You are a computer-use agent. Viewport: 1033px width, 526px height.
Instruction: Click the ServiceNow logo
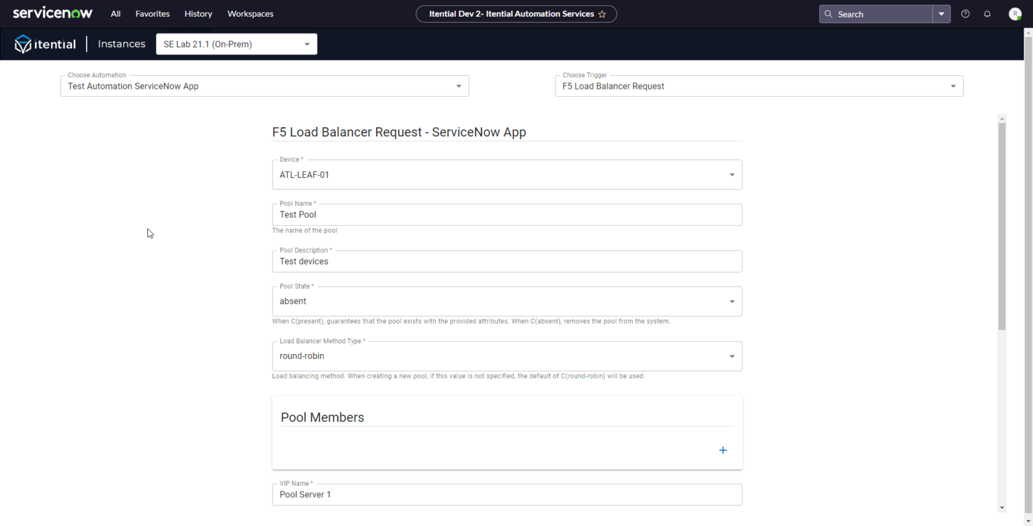[52, 13]
